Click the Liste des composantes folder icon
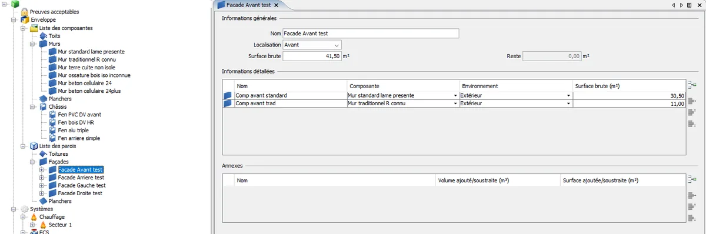This screenshot has height=234, width=706. coord(34,28)
